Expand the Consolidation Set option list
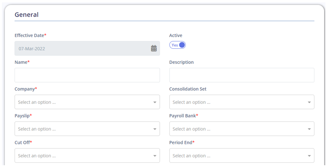Screen dimensions: 327x166 coord(242,102)
